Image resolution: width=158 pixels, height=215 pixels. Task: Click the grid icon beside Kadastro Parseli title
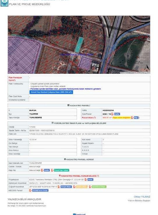click(x=68, y=105)
